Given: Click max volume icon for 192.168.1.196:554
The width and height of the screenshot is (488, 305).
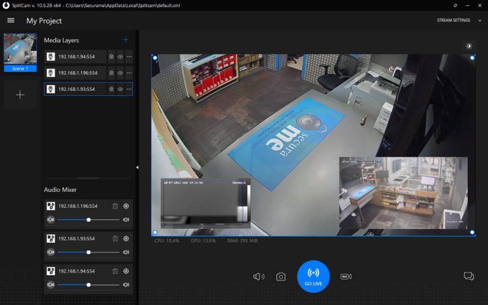Looking at the screenshot, I should point(126,220).
